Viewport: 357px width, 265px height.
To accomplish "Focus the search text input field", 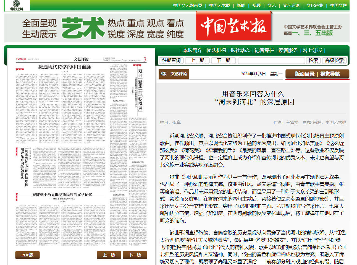I will (x=271, y=61).
